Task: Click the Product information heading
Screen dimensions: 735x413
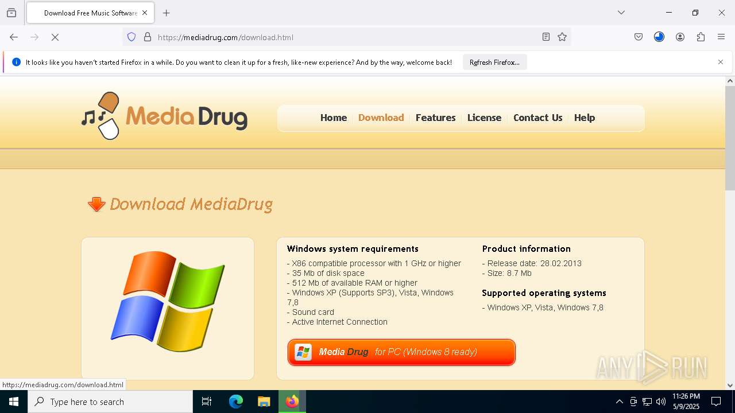Action: [526, 249]
